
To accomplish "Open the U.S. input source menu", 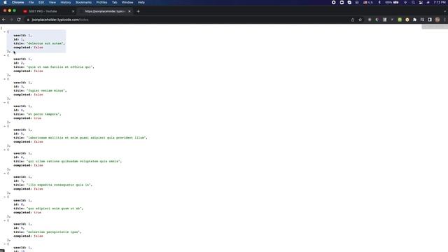I will [x=368, y=2].
